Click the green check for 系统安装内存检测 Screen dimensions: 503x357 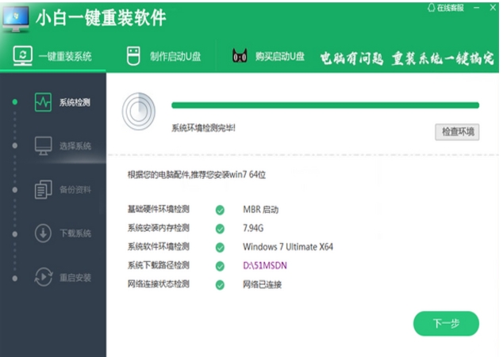(220, 229)
